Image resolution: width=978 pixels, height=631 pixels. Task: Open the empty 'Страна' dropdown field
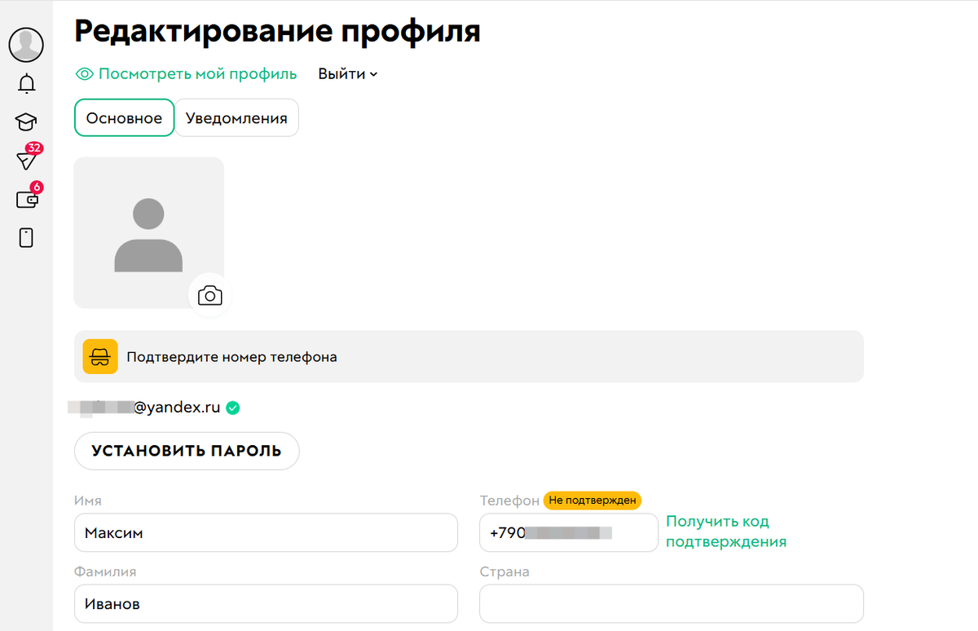point(671,603)
